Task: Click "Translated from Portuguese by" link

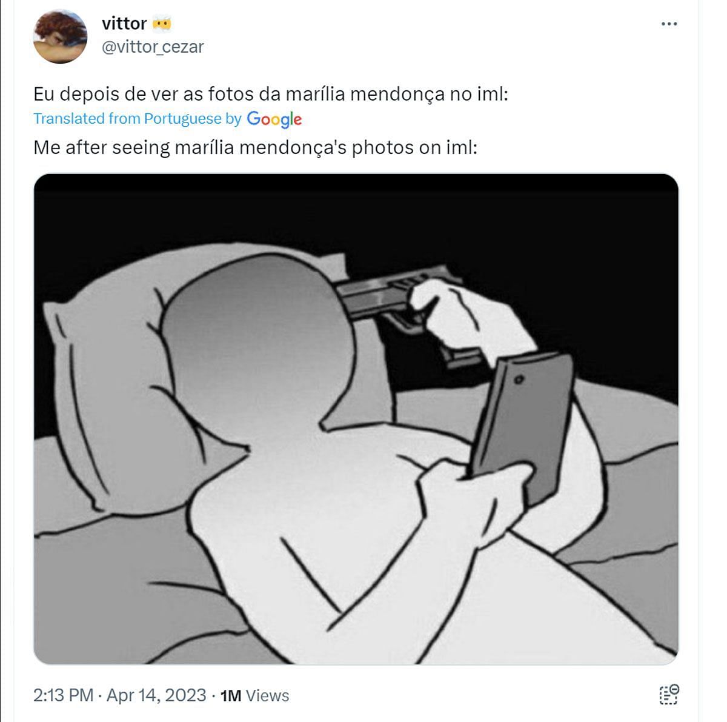Action: tap(137, 119)
